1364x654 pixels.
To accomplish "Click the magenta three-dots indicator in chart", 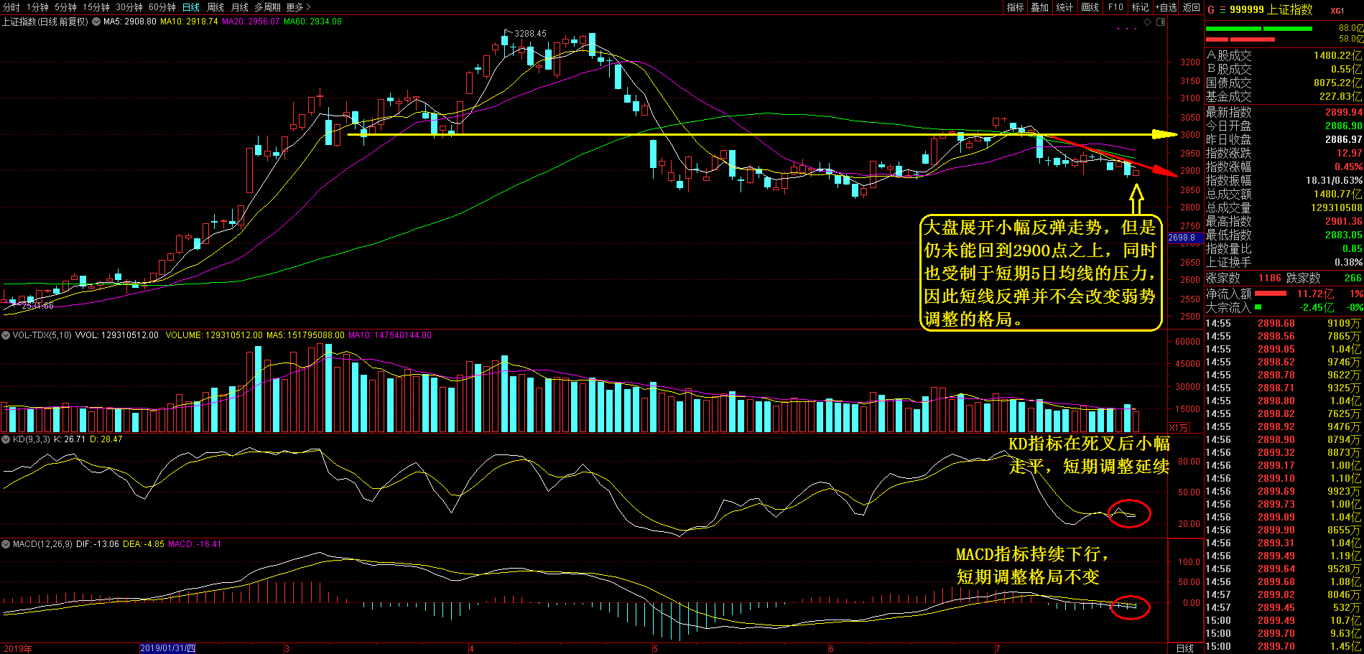I will (x=1128, y=29).
